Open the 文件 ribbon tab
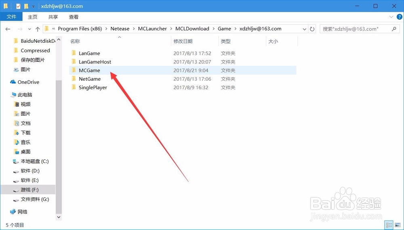Image resolution: width=404 pixels, height=230 pixels. click(x=11, y=17)
